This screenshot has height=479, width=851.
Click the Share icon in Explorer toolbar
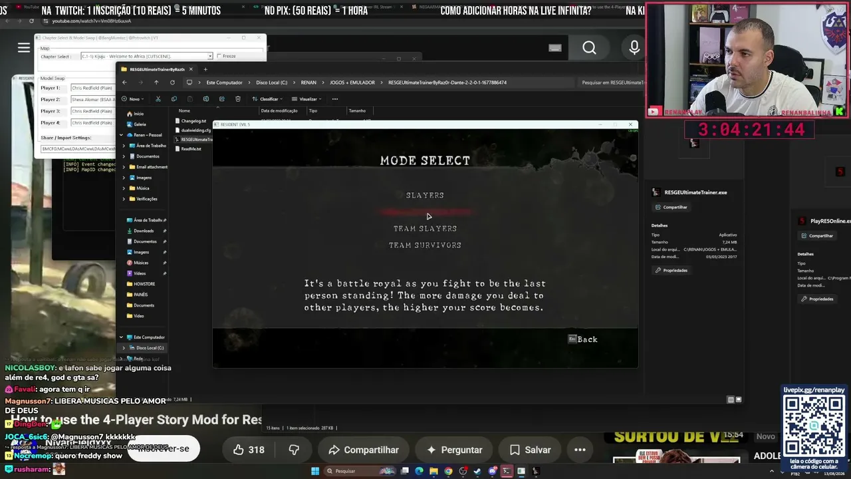(221, 99)
